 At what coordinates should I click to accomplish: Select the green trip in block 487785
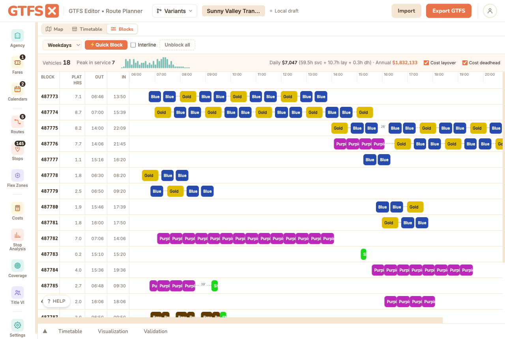pyautogui.click(x=215, y=286)
